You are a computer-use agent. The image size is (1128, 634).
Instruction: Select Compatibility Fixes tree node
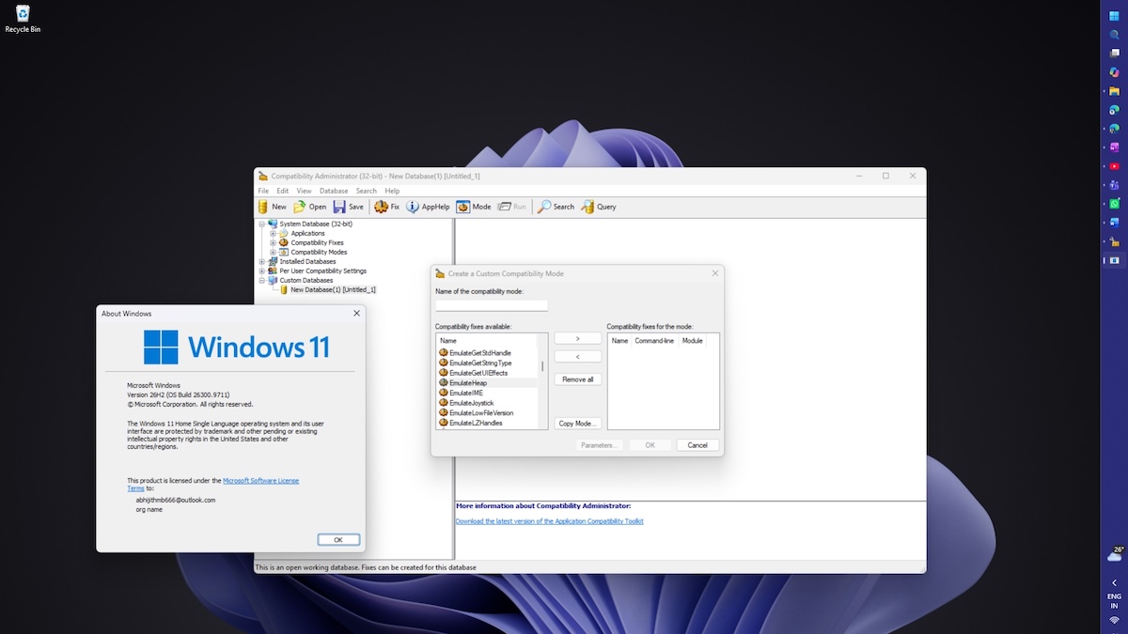click(x=317, y=242)
